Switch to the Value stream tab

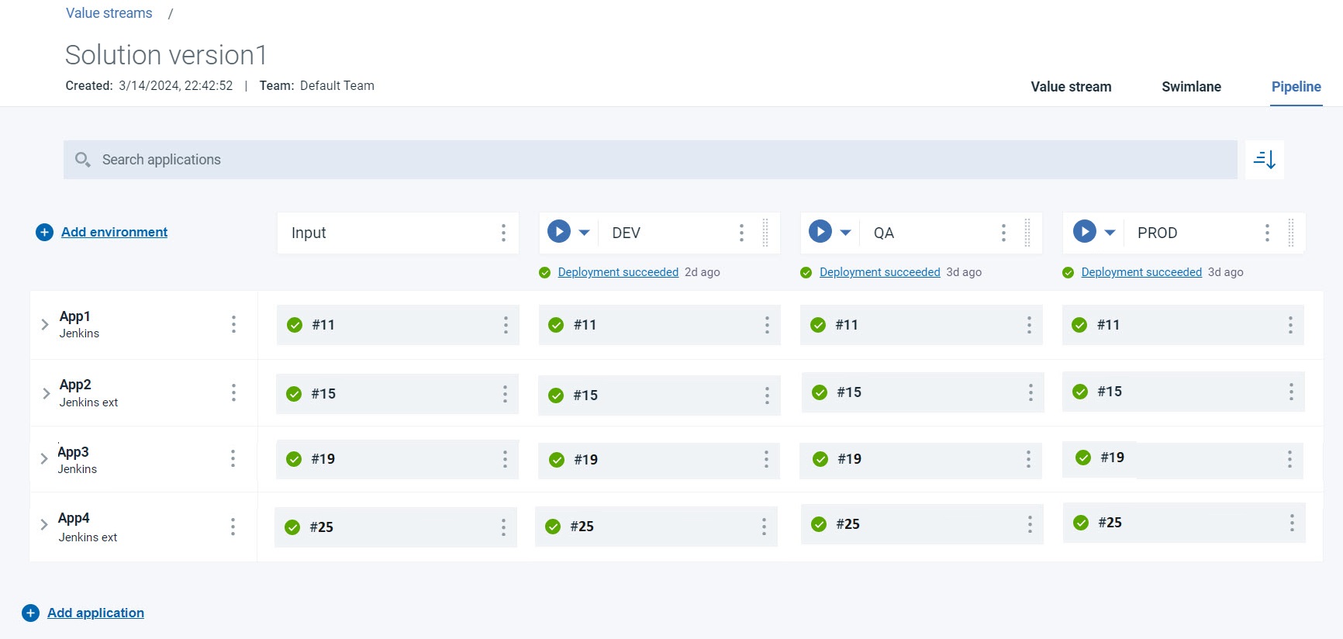point(1071,87)
